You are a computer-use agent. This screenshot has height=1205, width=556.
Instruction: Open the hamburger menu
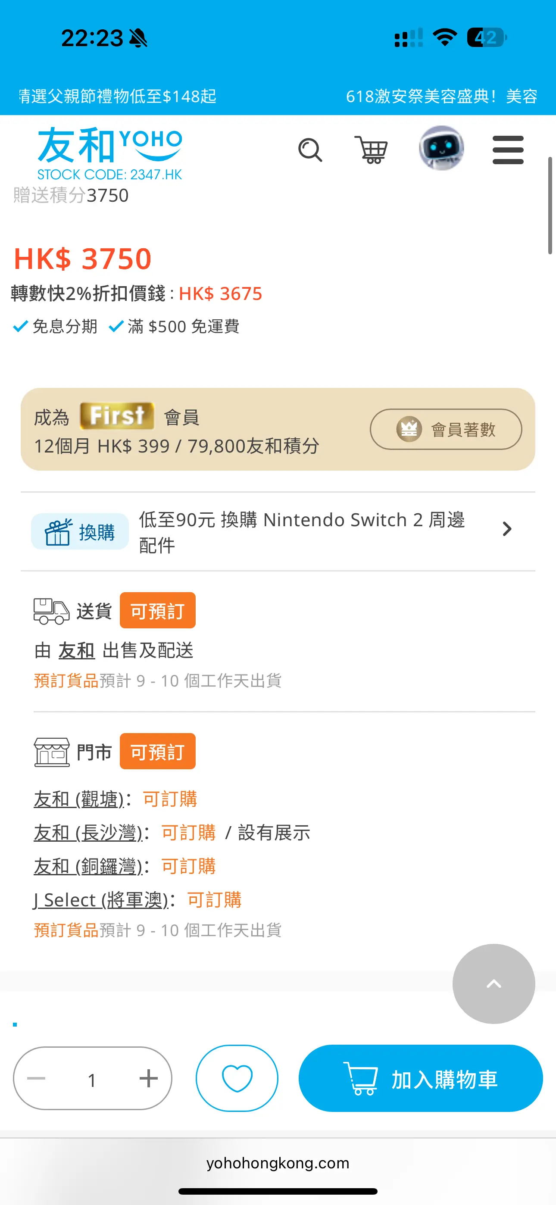pyautogui.click(x=508, y=150)
